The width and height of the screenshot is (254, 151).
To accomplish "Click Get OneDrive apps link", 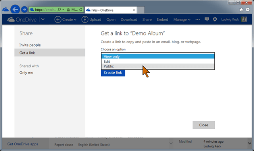I will [x=23, y=144].
